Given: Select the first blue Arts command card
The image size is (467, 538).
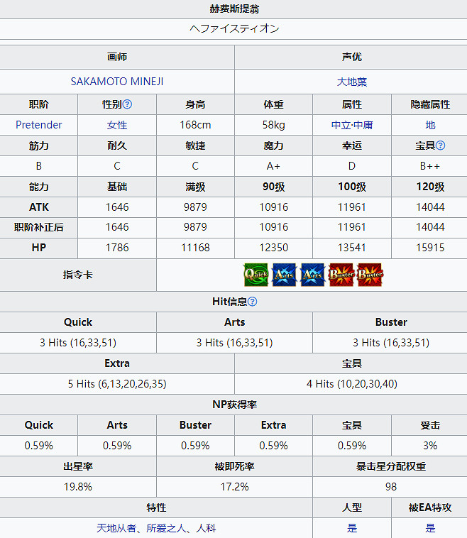Looking at the screenshot, I should coord(284,275).
